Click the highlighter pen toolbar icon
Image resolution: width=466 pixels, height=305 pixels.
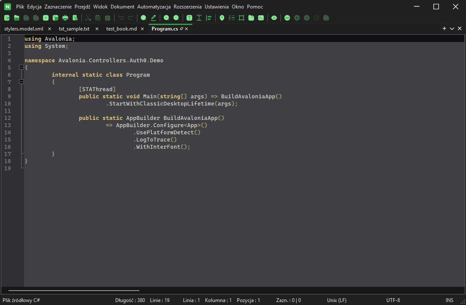153,18
